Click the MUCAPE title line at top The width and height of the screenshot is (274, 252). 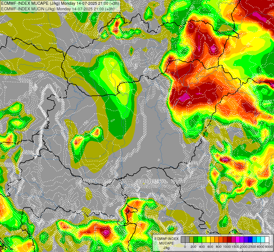[x=60, y=3]
